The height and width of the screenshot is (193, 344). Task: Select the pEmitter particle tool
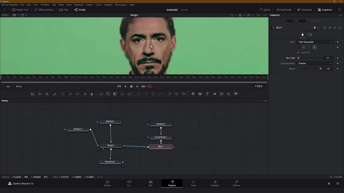[x=169, y=94]
